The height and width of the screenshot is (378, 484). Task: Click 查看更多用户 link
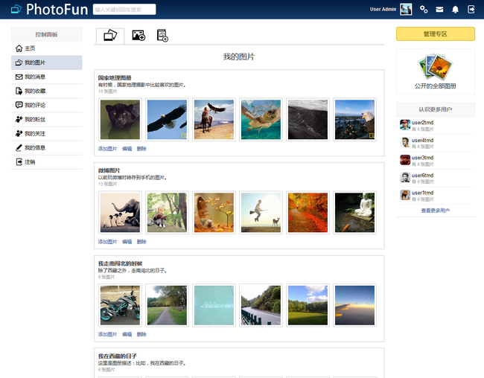tap(436, 211)
